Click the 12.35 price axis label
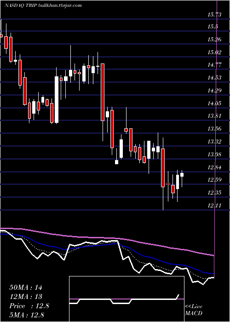 point(215,193)
